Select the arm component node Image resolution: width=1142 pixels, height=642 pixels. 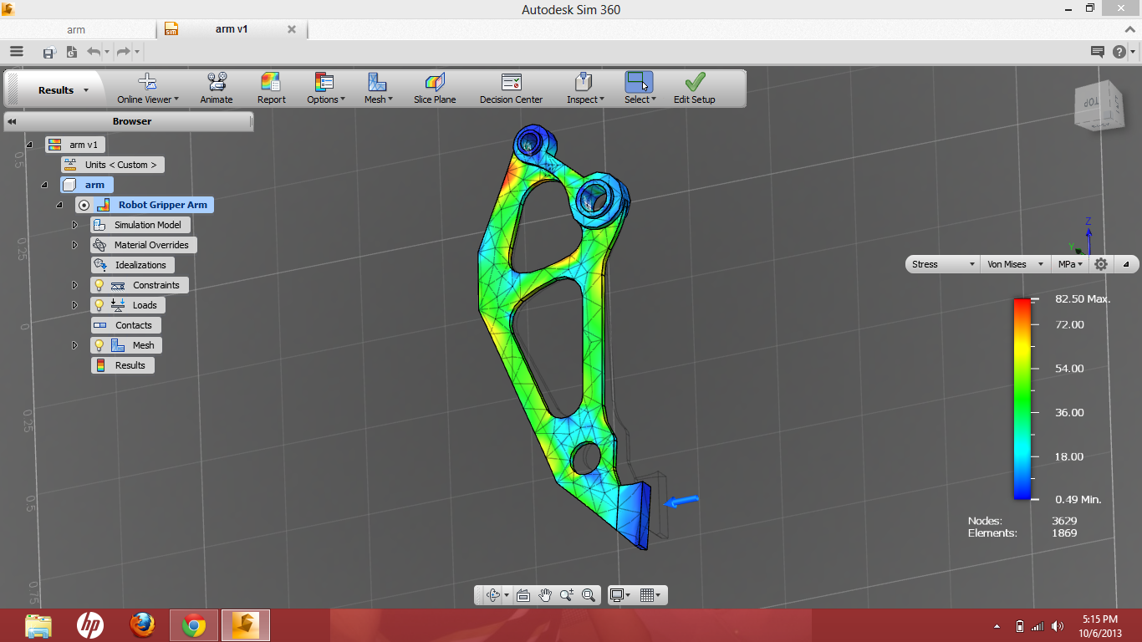(87, 185)
